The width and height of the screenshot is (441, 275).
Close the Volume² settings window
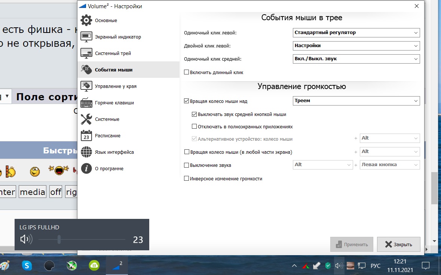coord(417,6)
